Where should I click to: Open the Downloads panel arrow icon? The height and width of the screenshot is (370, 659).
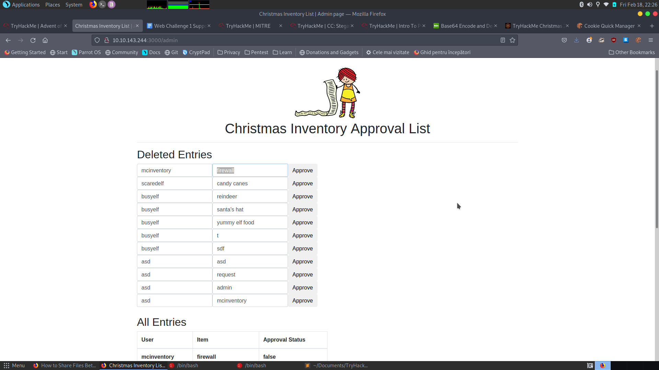[577, 40]
